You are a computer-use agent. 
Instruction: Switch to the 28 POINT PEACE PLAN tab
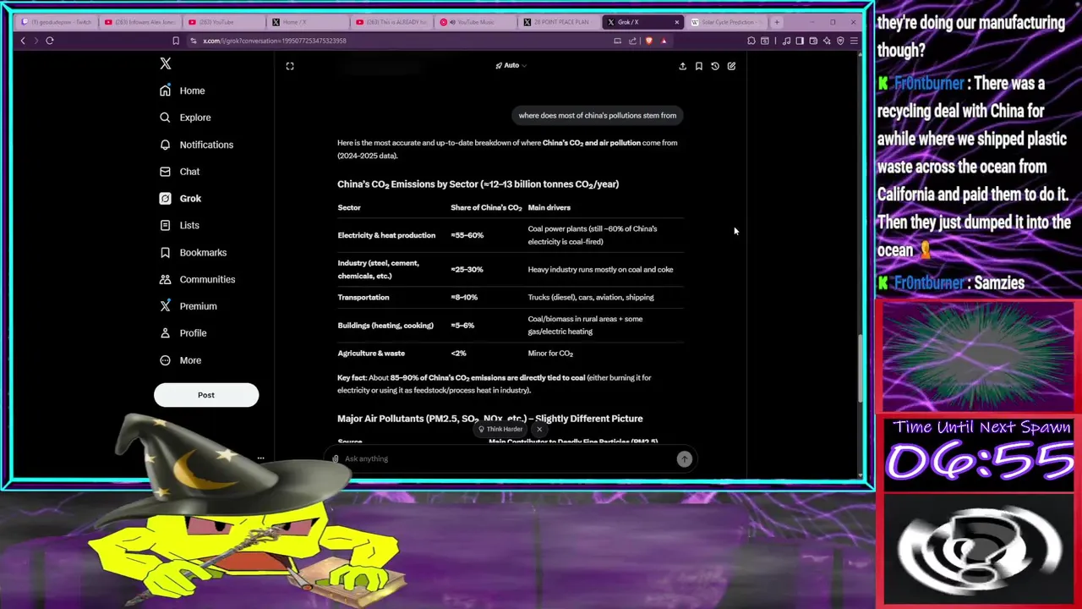pos(557,22)
